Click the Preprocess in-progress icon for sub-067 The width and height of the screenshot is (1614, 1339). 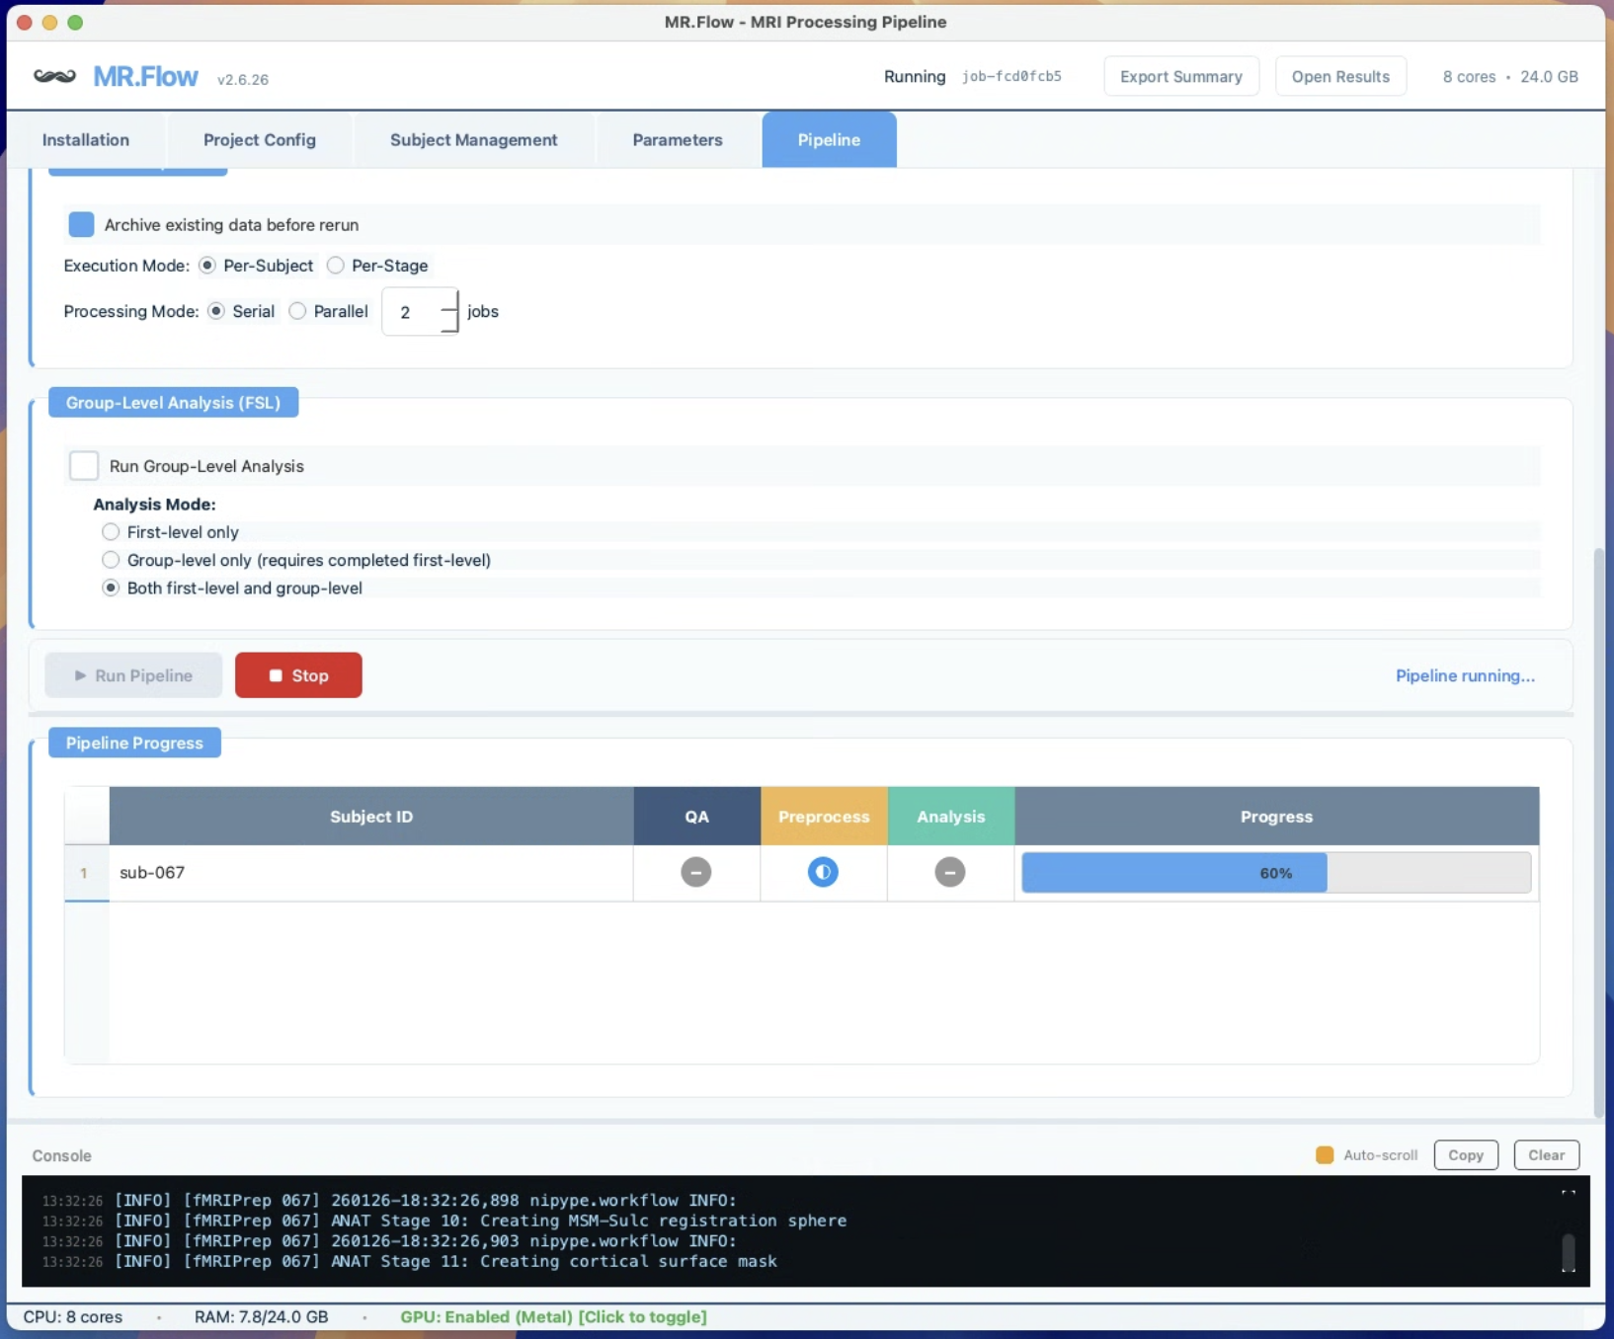(824, 872)
